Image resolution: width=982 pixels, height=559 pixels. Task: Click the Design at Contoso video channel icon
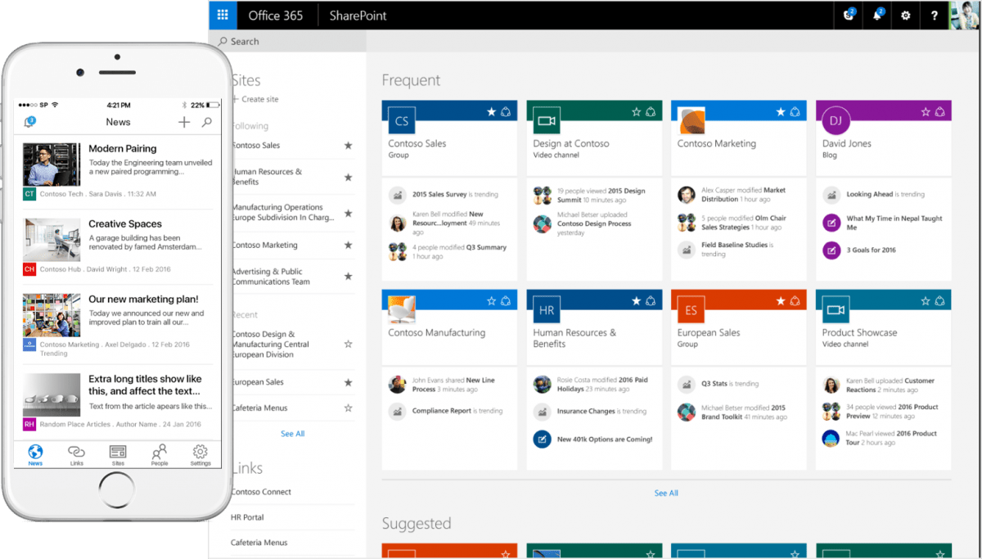(x=546, y=121)
